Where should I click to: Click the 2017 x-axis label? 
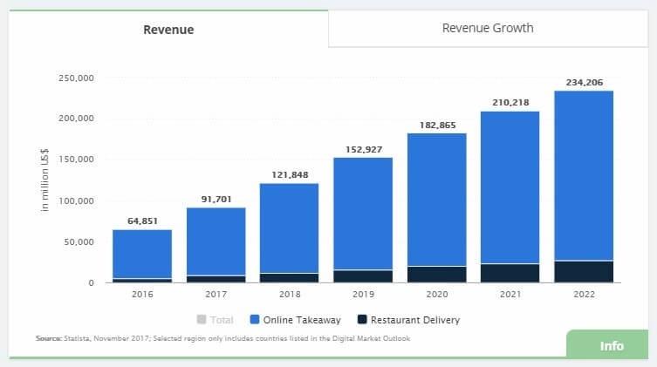(216, 294)
